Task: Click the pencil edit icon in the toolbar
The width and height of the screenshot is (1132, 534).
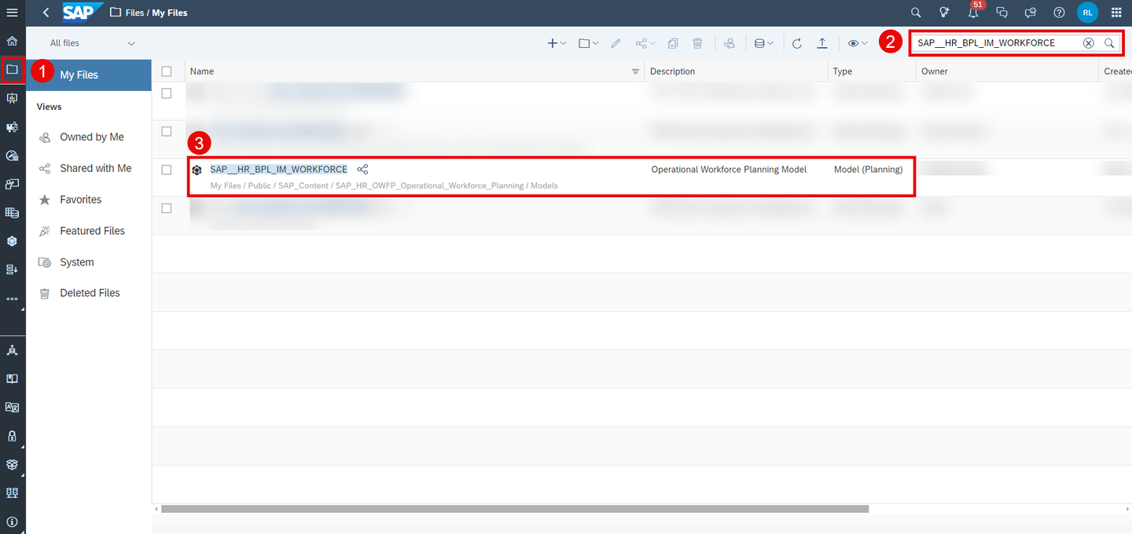Action: pyautogui.click(x=616, y=43)
